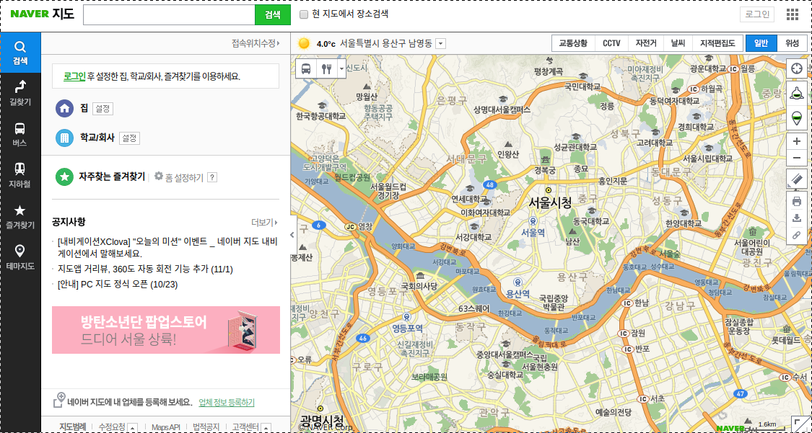Activate the distance measurement ruler tool
This screenshot has width=812, height=433.
(797, 179)
